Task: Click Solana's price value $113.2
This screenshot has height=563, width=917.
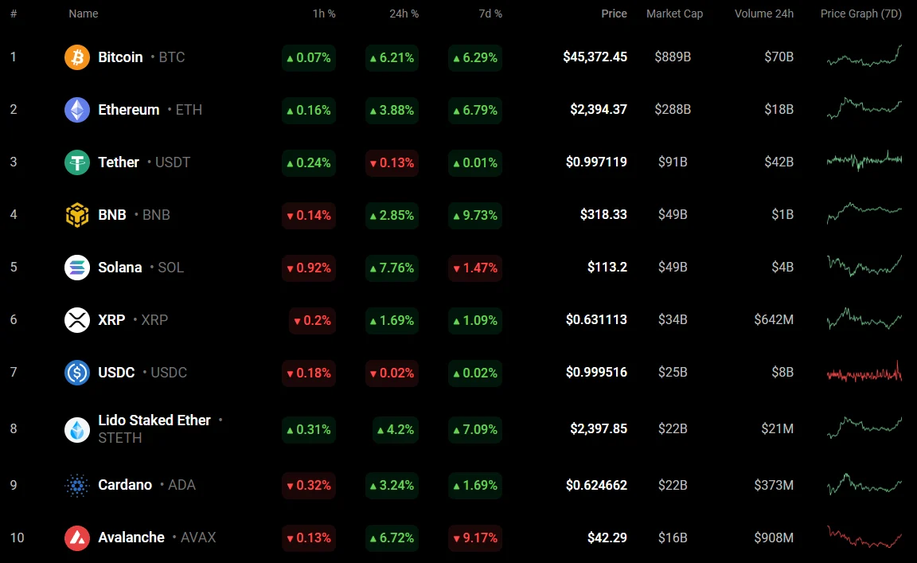Action: [607, 268]
